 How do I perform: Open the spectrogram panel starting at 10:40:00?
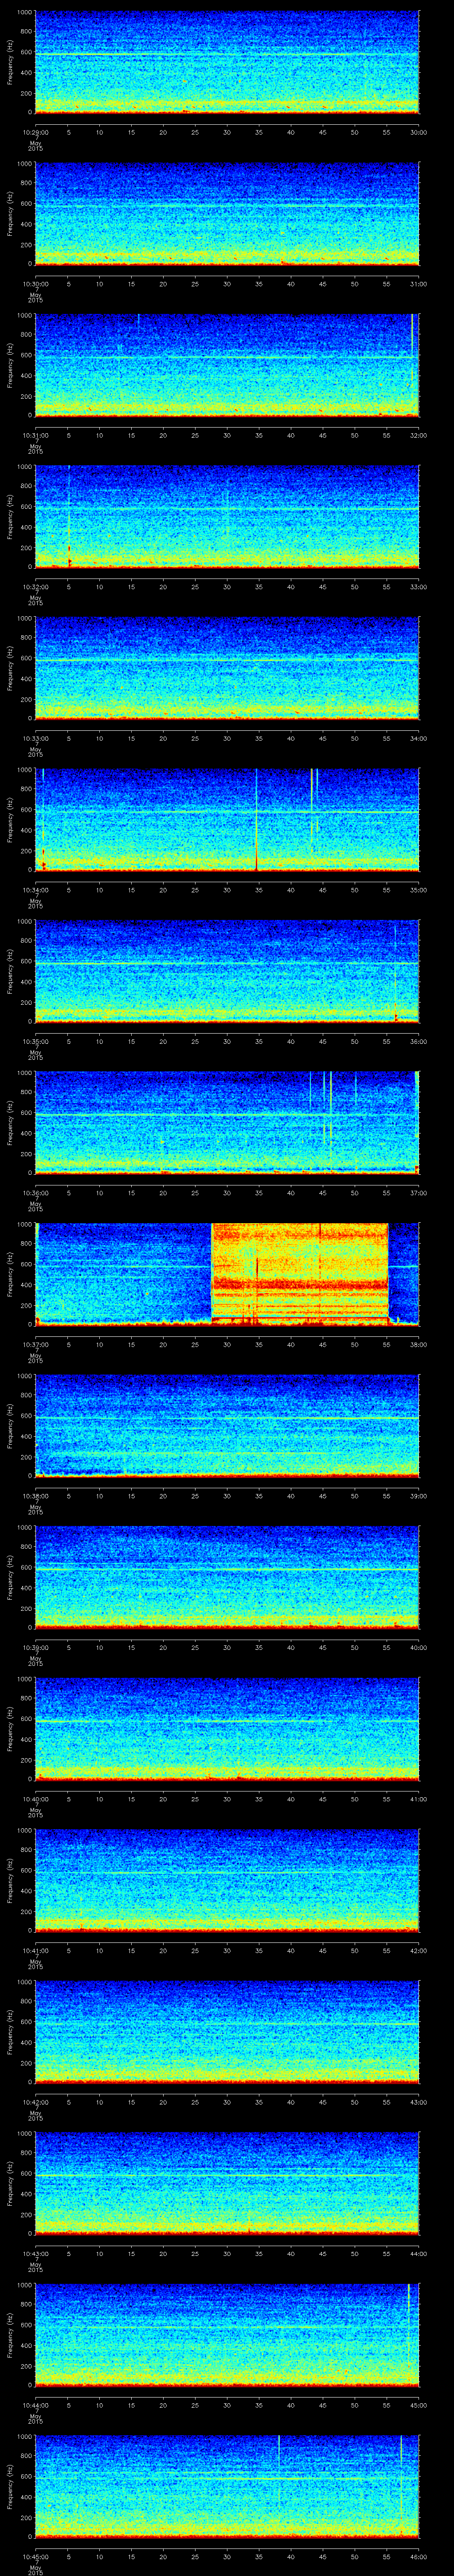tap(227, 1729)
